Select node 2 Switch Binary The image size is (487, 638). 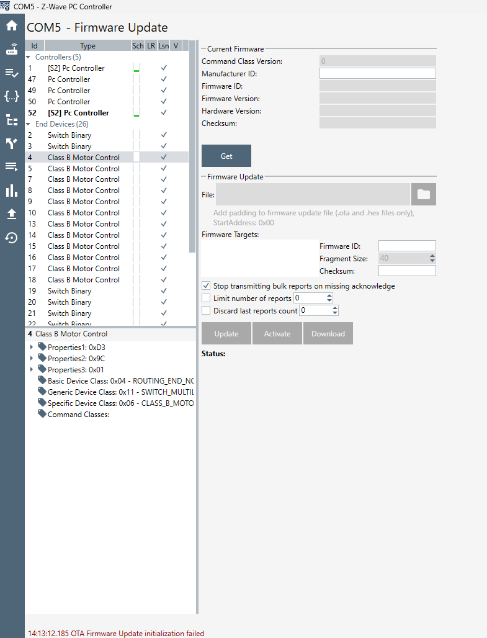107,135
